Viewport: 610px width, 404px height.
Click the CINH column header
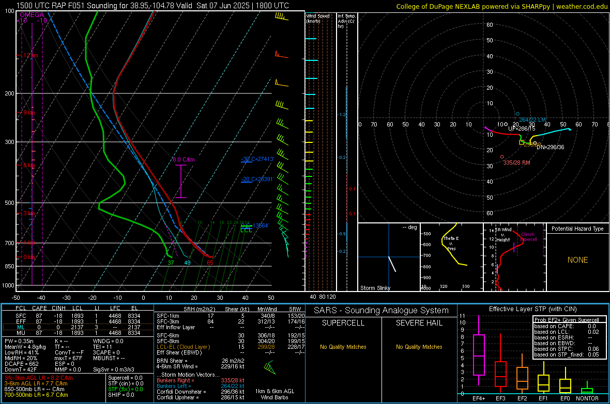point(59,308)
